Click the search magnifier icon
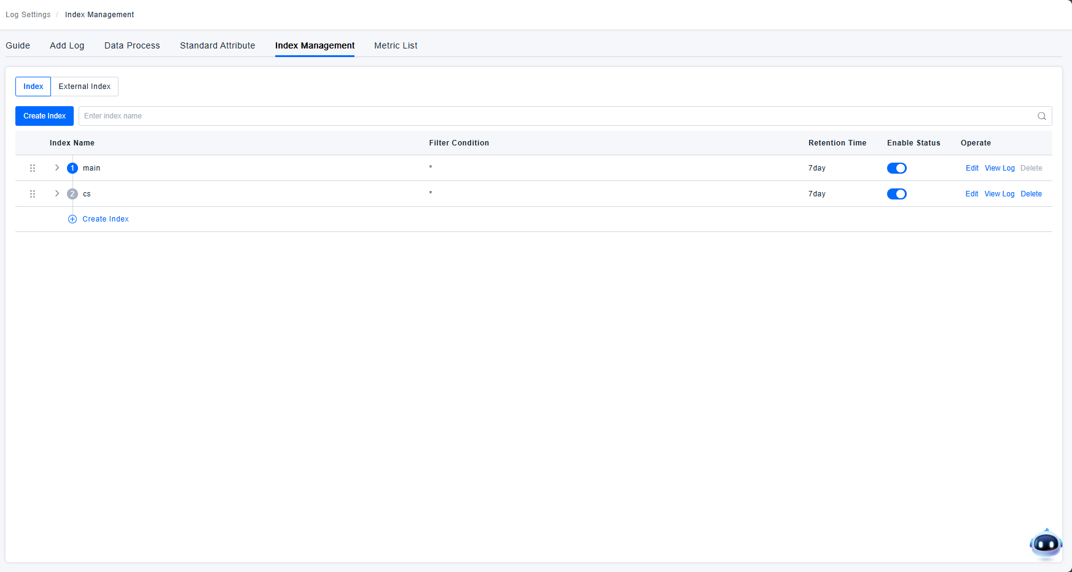Image resolution: width=1072 pixels, height=572 pixels. coord(1041,116)
